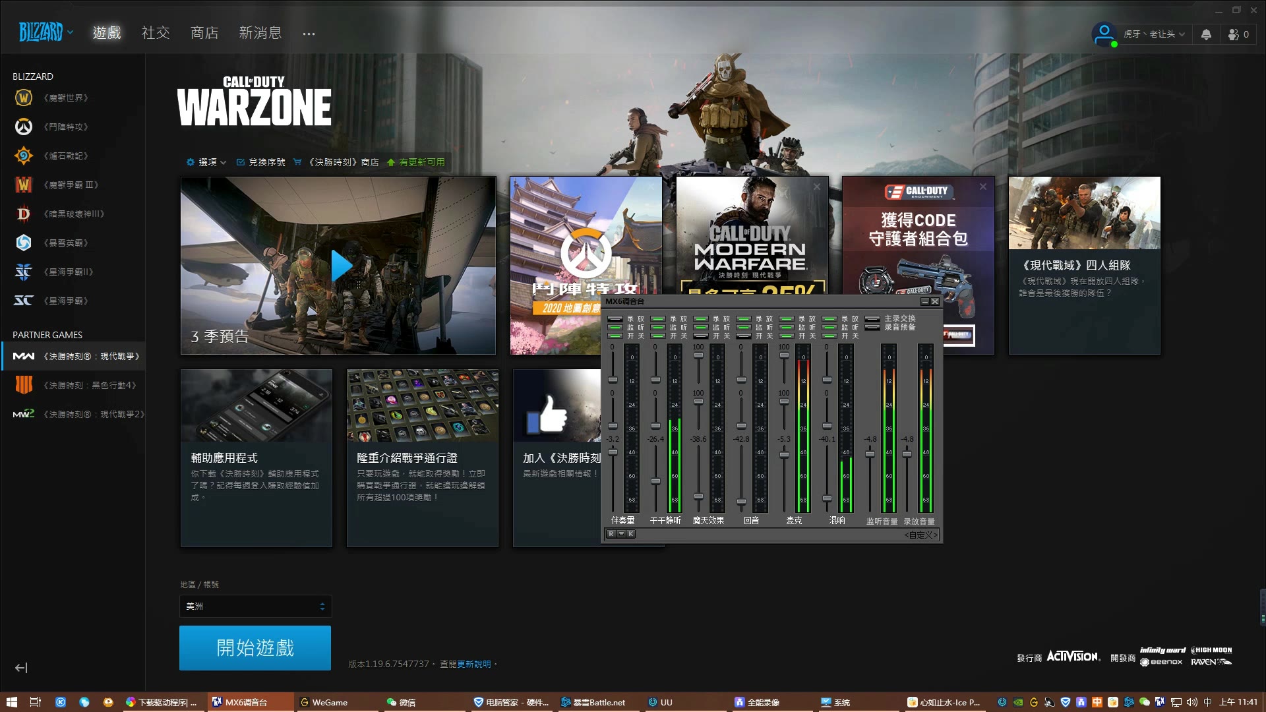
Task: Click the R button in MX6 mixer
Action: [x=611, y=534]
